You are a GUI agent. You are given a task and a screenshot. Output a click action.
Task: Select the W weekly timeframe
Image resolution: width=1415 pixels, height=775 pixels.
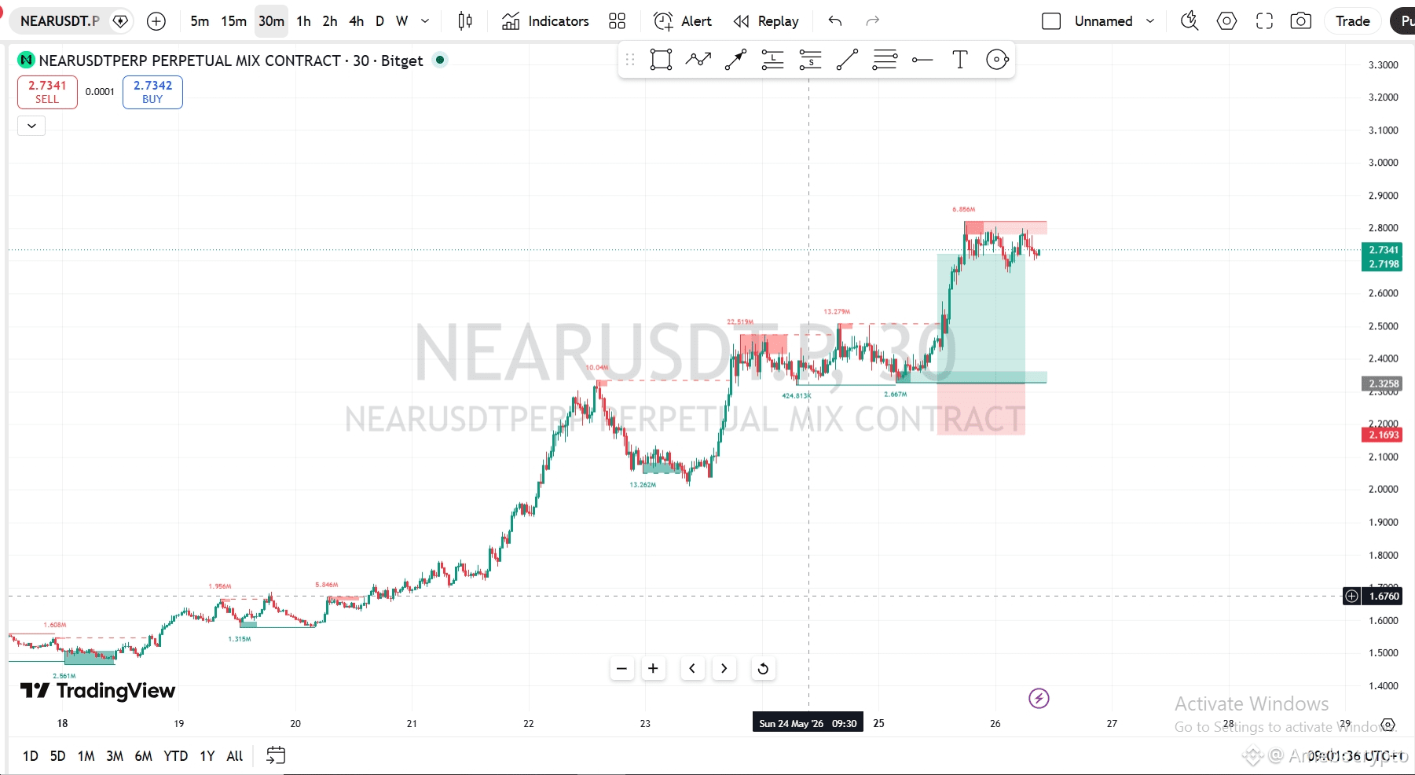pyautogui.click(x=402, y=21)
